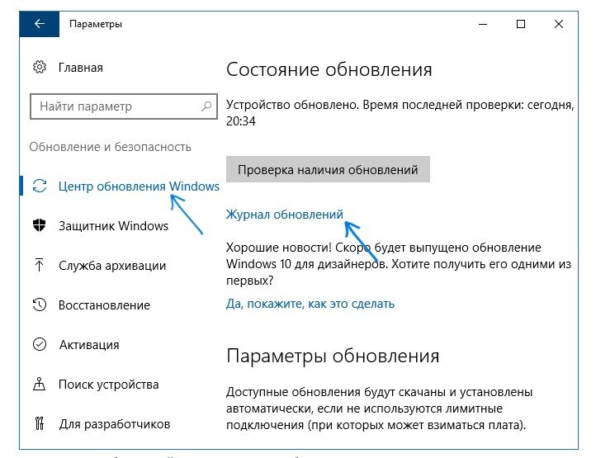
Task: Switch to Активация section
Action: click(x=89, y=344)
